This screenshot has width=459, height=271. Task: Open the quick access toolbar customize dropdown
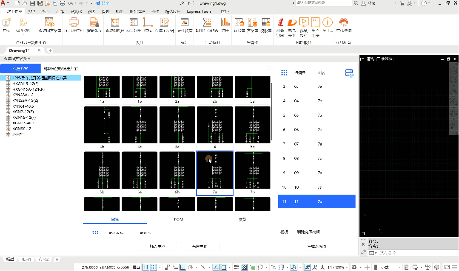coord(91,3)
